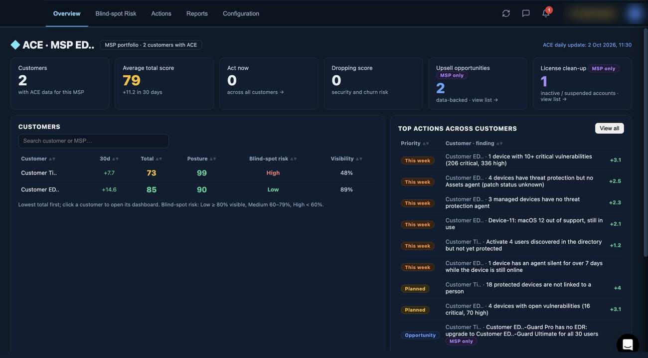
Task: Open the Guard Pro no EDR finding
Action: tap(522, 331)
